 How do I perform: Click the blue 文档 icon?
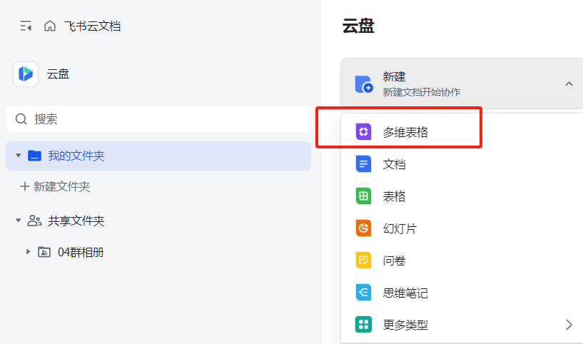(364, 164)
